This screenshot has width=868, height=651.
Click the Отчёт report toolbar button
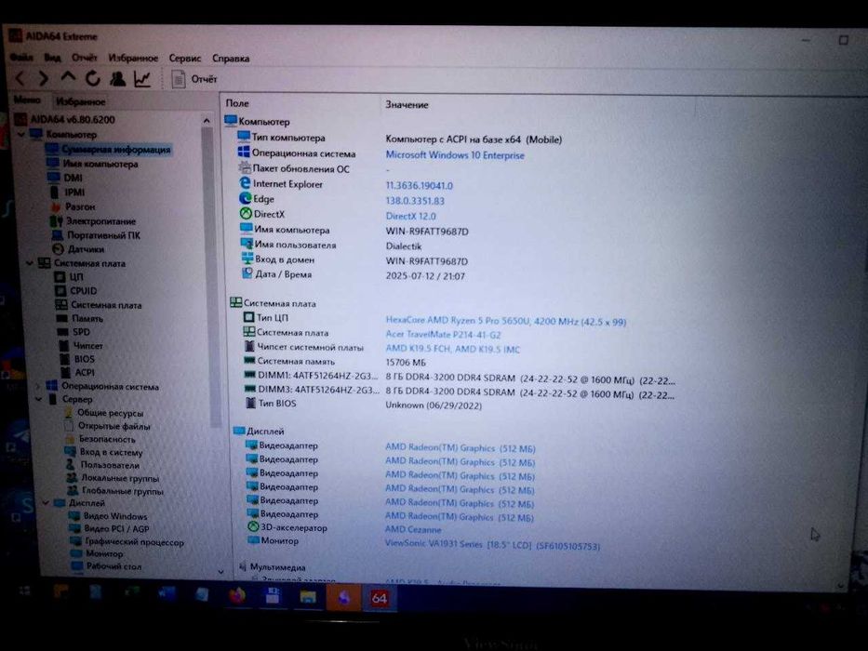(x=194, y=80)
